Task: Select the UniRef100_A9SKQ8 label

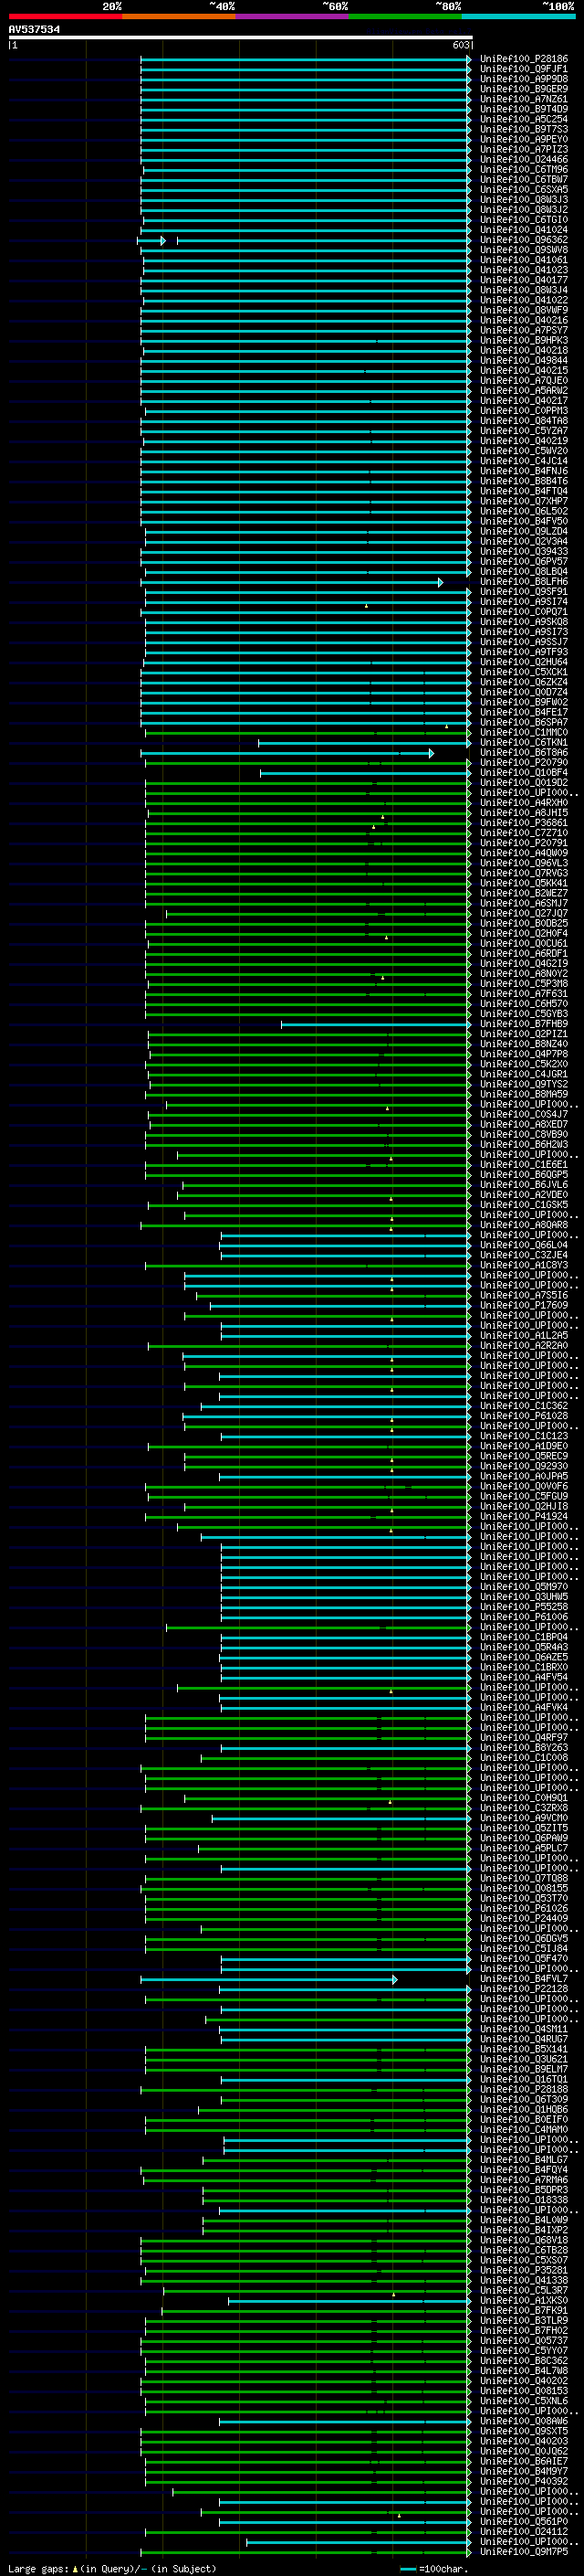Action: (523, 621)
